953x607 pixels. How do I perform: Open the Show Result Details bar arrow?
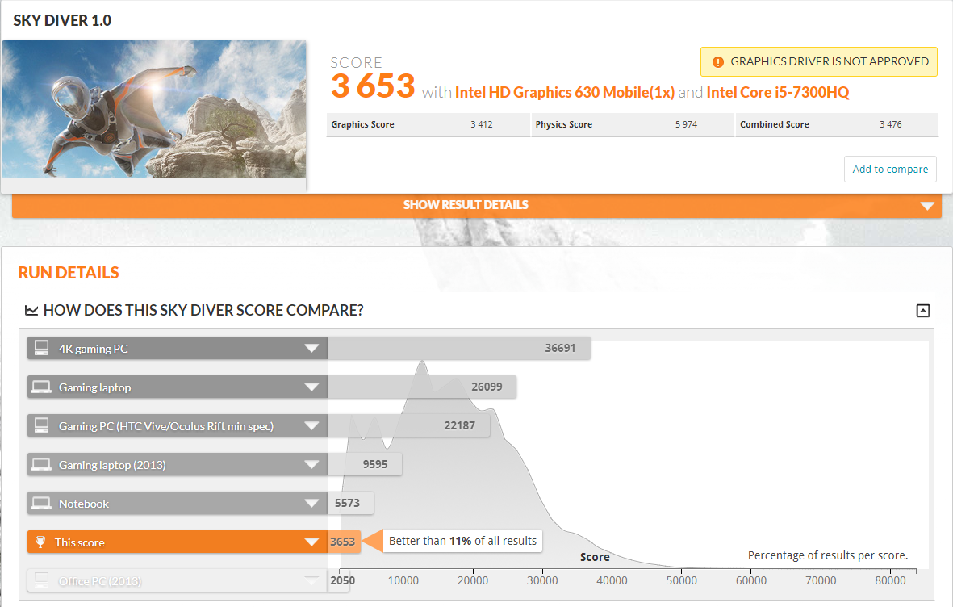[927, 206]
